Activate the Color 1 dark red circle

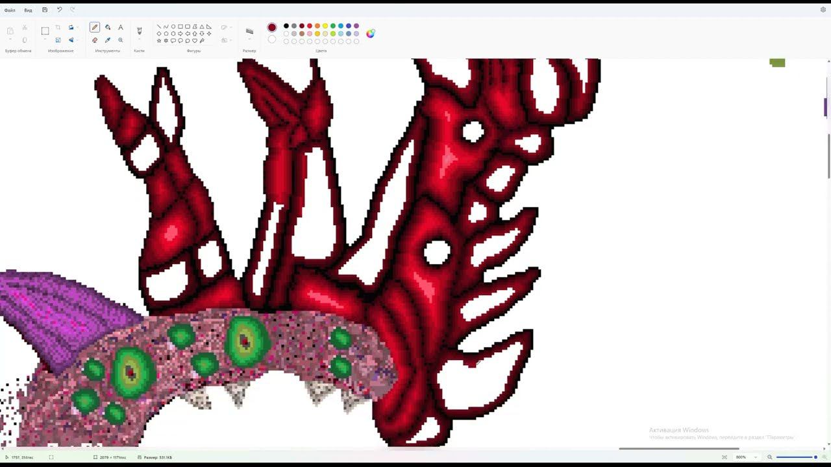coord(272,27)
